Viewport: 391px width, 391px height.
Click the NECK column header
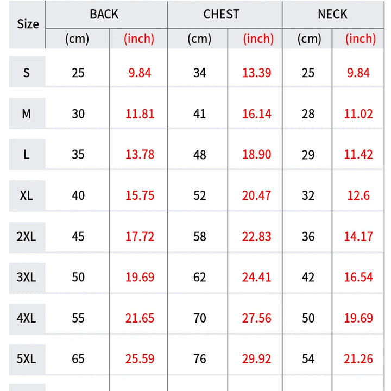tap(332, 14)
